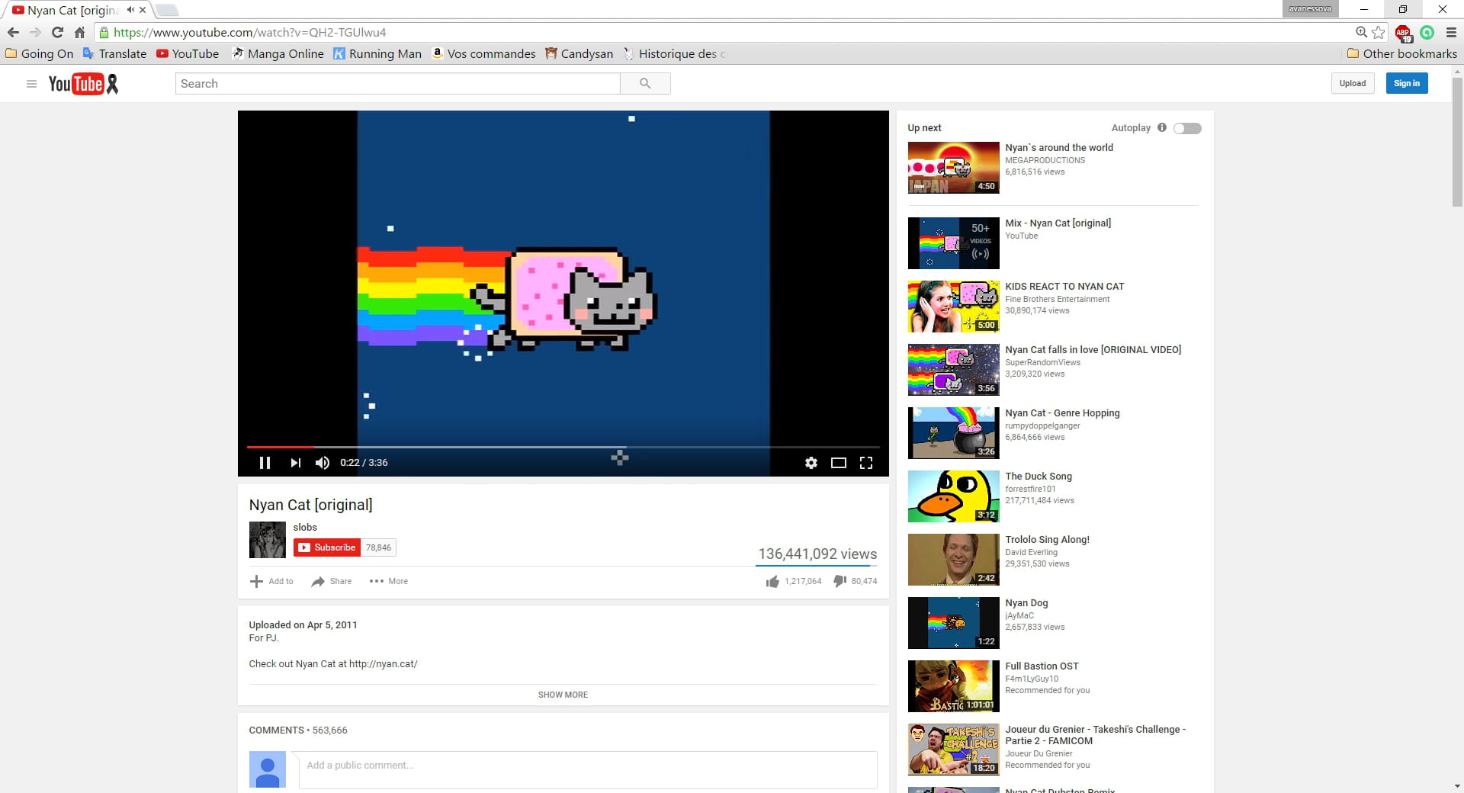Open the slobs channel name link
This screenshot has height=793, width=1464.
click(x=305, y=527)
